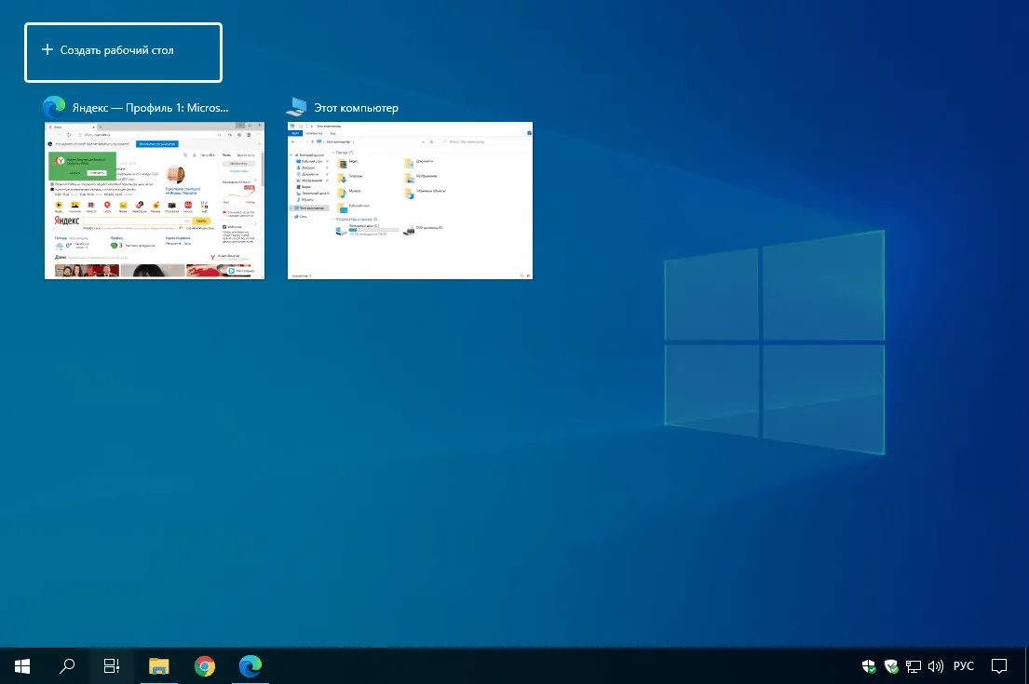Image resolution: width=1029 pixels, height=684 pixels.
Task: Select the Этот компьютер window thumbnail
Action: 410,200
